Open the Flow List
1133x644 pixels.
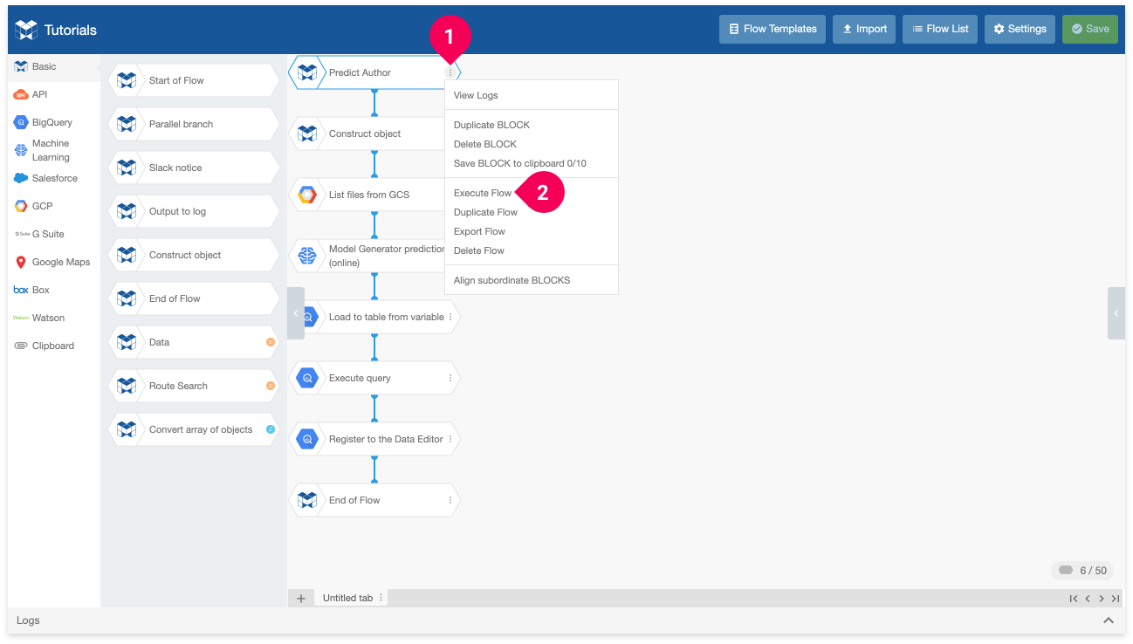point(940,29)
